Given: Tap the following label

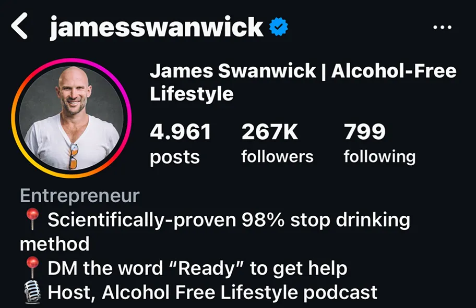Looking at the screenshot, I should pos(379,157).
